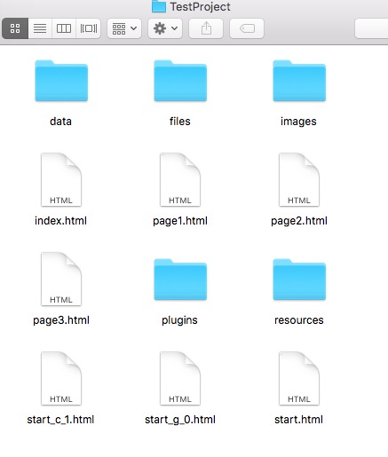Click the Share toolbar button
This screenshot has height=457, width=388.
[206, 28]
